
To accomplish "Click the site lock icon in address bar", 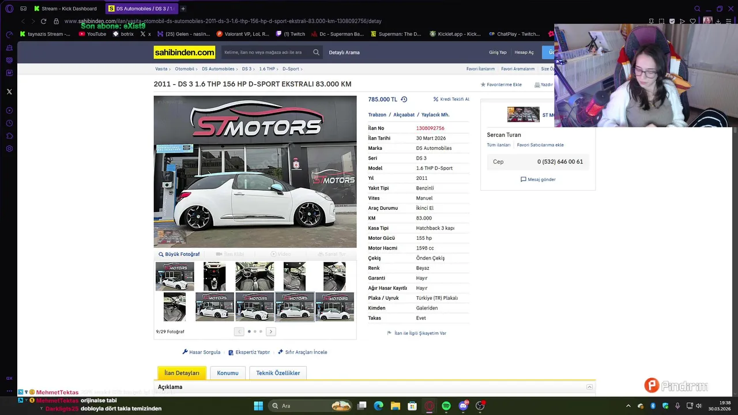I will (56, 21).
